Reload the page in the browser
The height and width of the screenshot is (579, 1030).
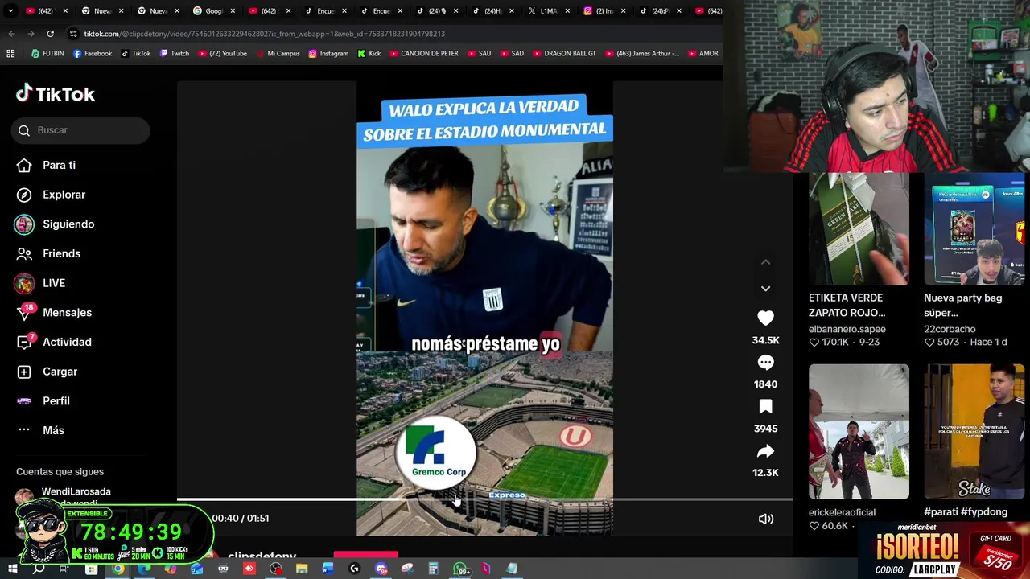[x=50, y=34]
